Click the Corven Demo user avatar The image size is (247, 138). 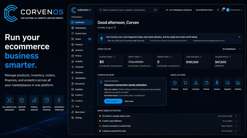tap(228, 10)
